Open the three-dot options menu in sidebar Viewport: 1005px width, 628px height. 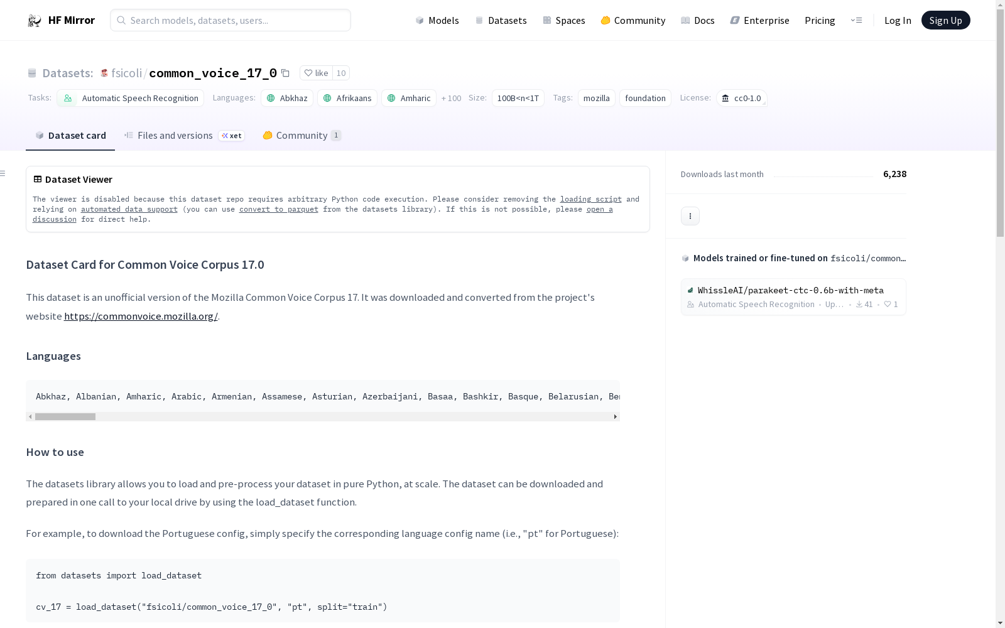pos(690,216)
